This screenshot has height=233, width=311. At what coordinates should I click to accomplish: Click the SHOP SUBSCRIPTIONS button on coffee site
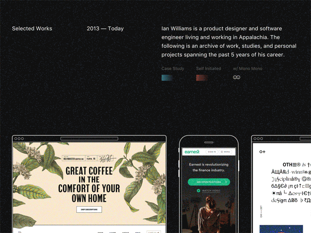[x=89, y=209]
